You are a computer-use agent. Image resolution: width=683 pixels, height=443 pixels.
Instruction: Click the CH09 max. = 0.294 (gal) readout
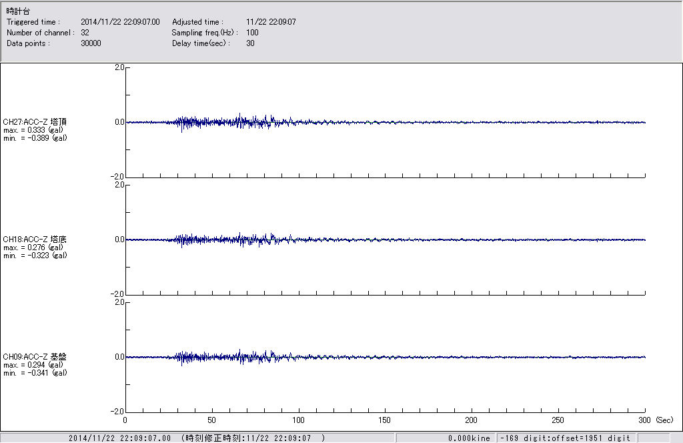pyautogui.click(x=33, y=365)
